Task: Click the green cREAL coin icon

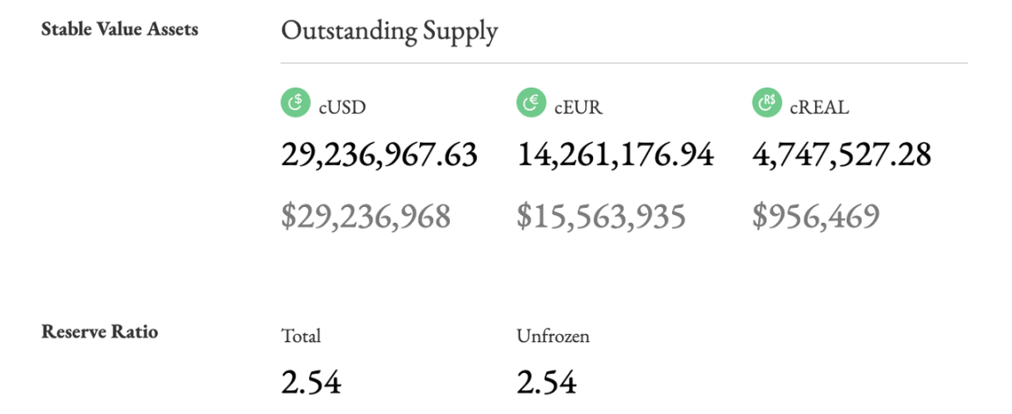Action: (x=767, y=104)
